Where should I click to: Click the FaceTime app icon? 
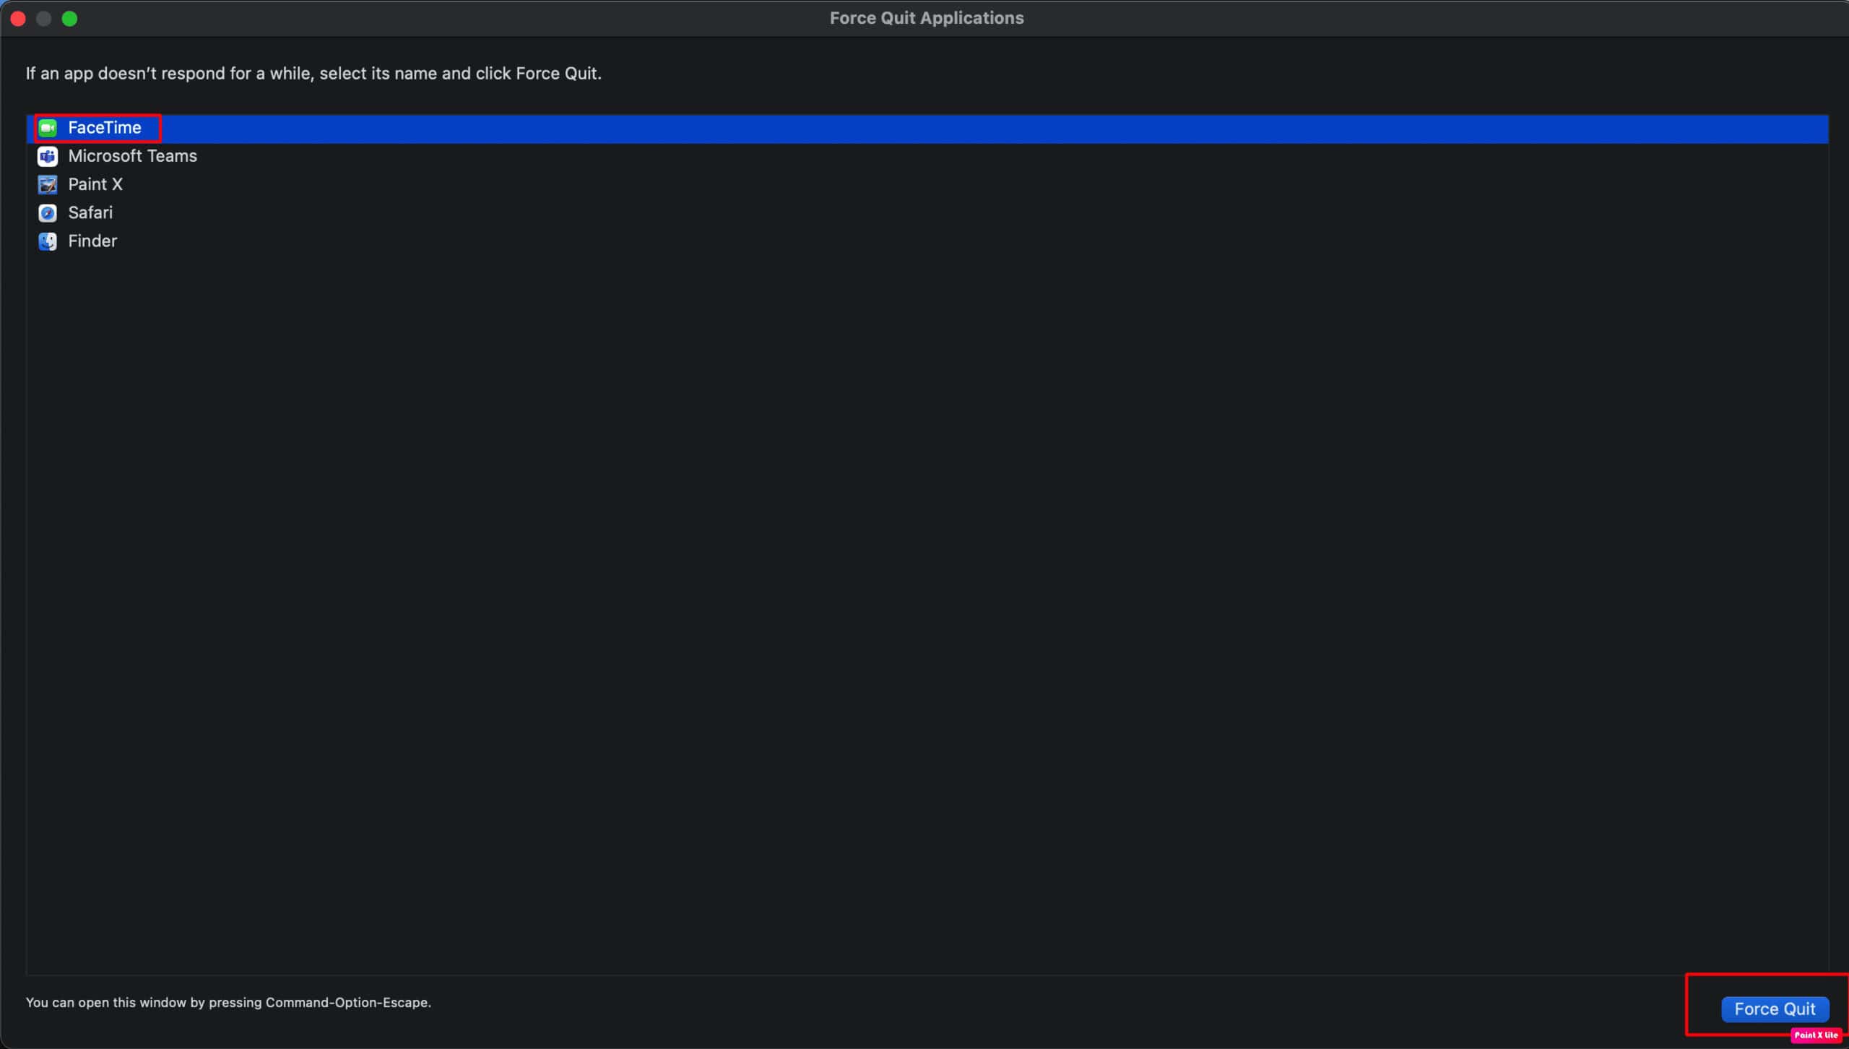click(48, 128)
